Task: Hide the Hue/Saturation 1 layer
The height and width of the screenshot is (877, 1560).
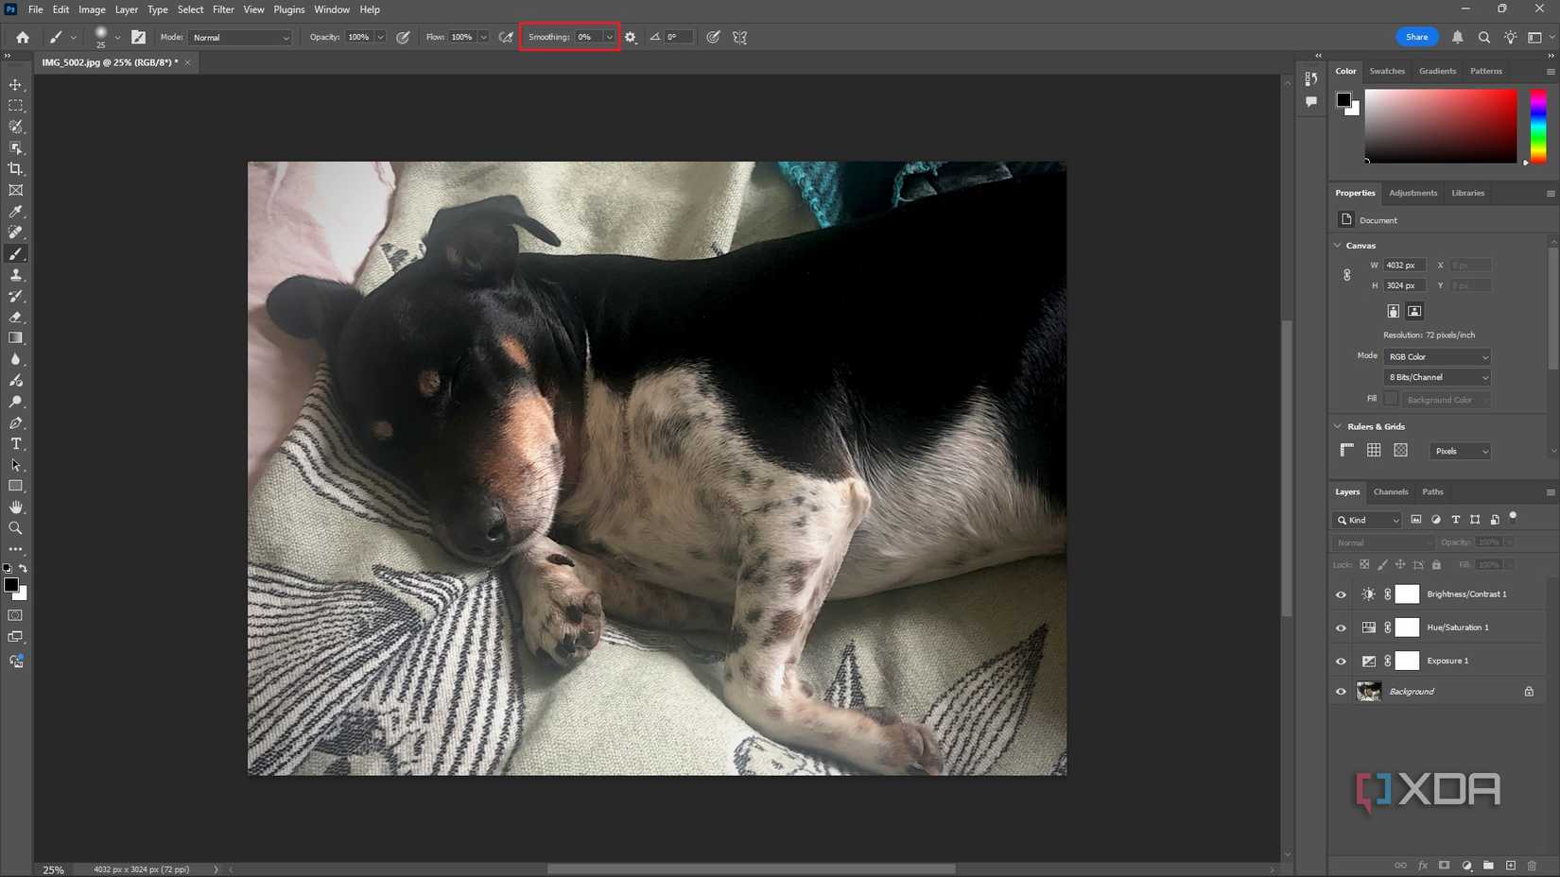Action: [1340, 627]
